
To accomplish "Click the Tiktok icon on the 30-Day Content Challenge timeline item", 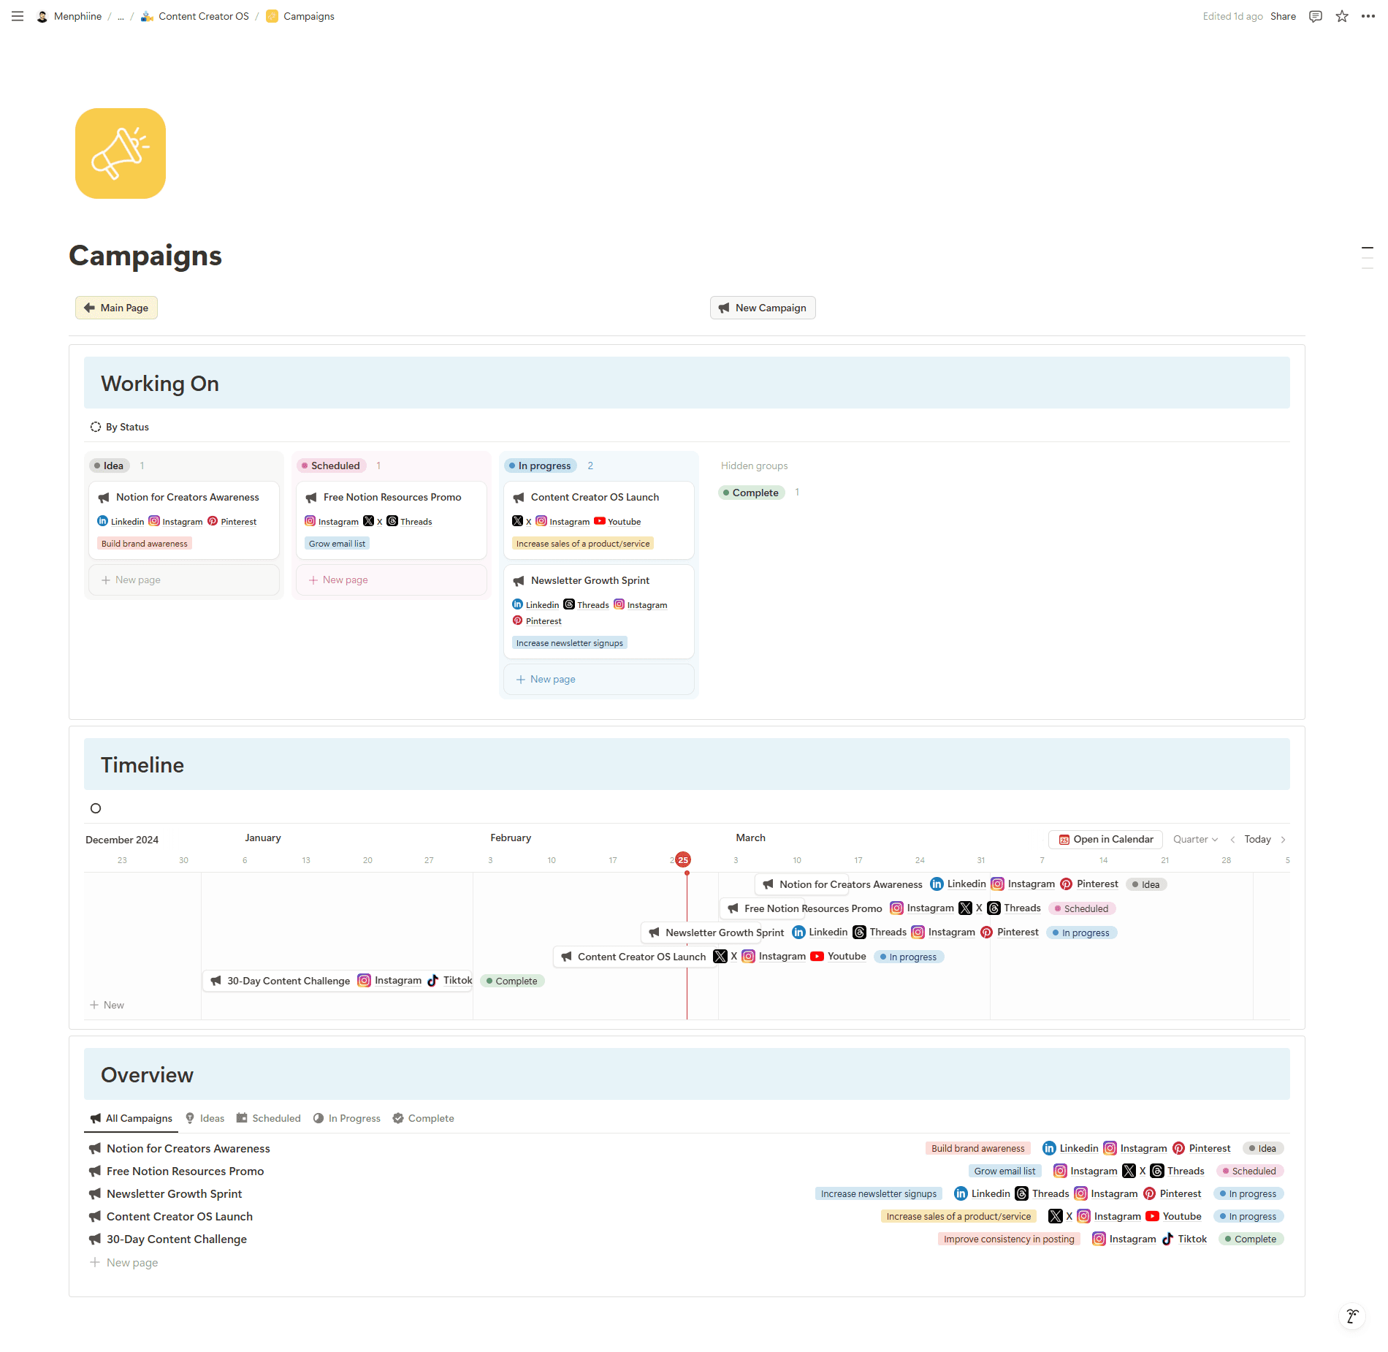I will pos(433,980).
